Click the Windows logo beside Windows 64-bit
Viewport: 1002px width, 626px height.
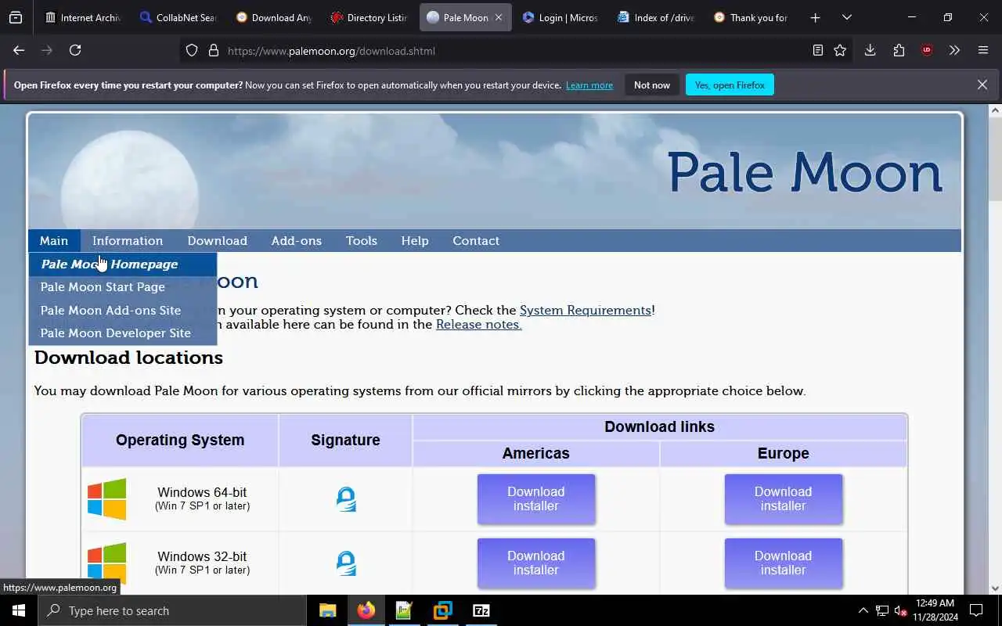106,499
